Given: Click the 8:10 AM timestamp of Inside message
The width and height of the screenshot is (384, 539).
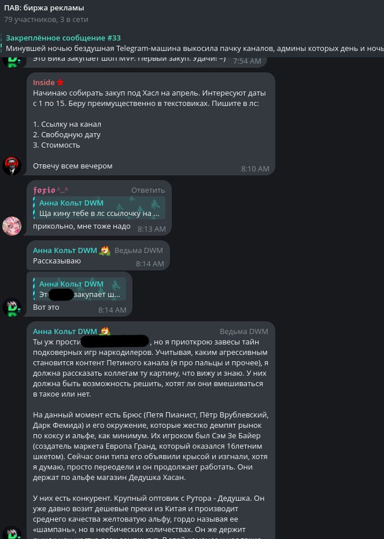Looking at the screenshot, I should (255, 168).
